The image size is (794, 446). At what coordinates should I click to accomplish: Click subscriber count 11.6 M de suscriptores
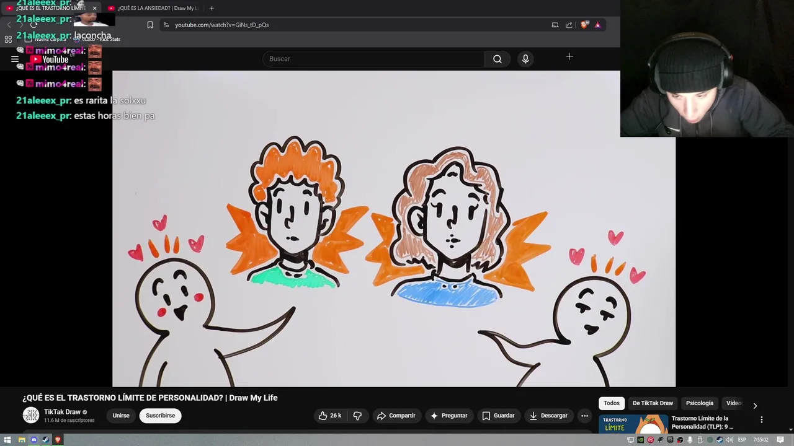(x=69, y=421)
